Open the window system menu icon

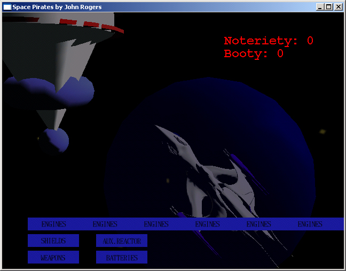click(7, 7)
